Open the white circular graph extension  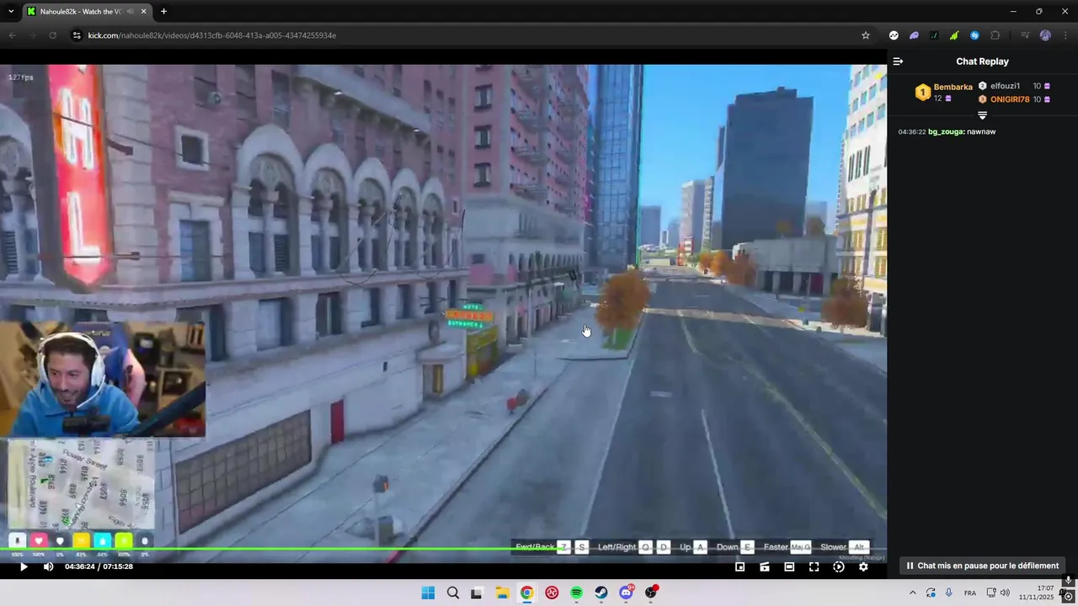click(894, 35)
